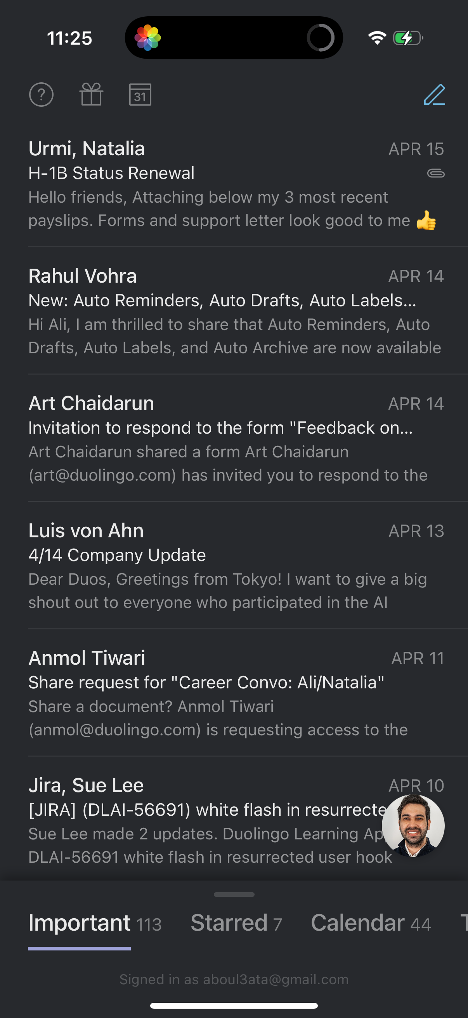Screen dimensions: 468x1018
Task: Open the calendar icon in top bar
Action: pyautogui.click(x=140, y=95)
